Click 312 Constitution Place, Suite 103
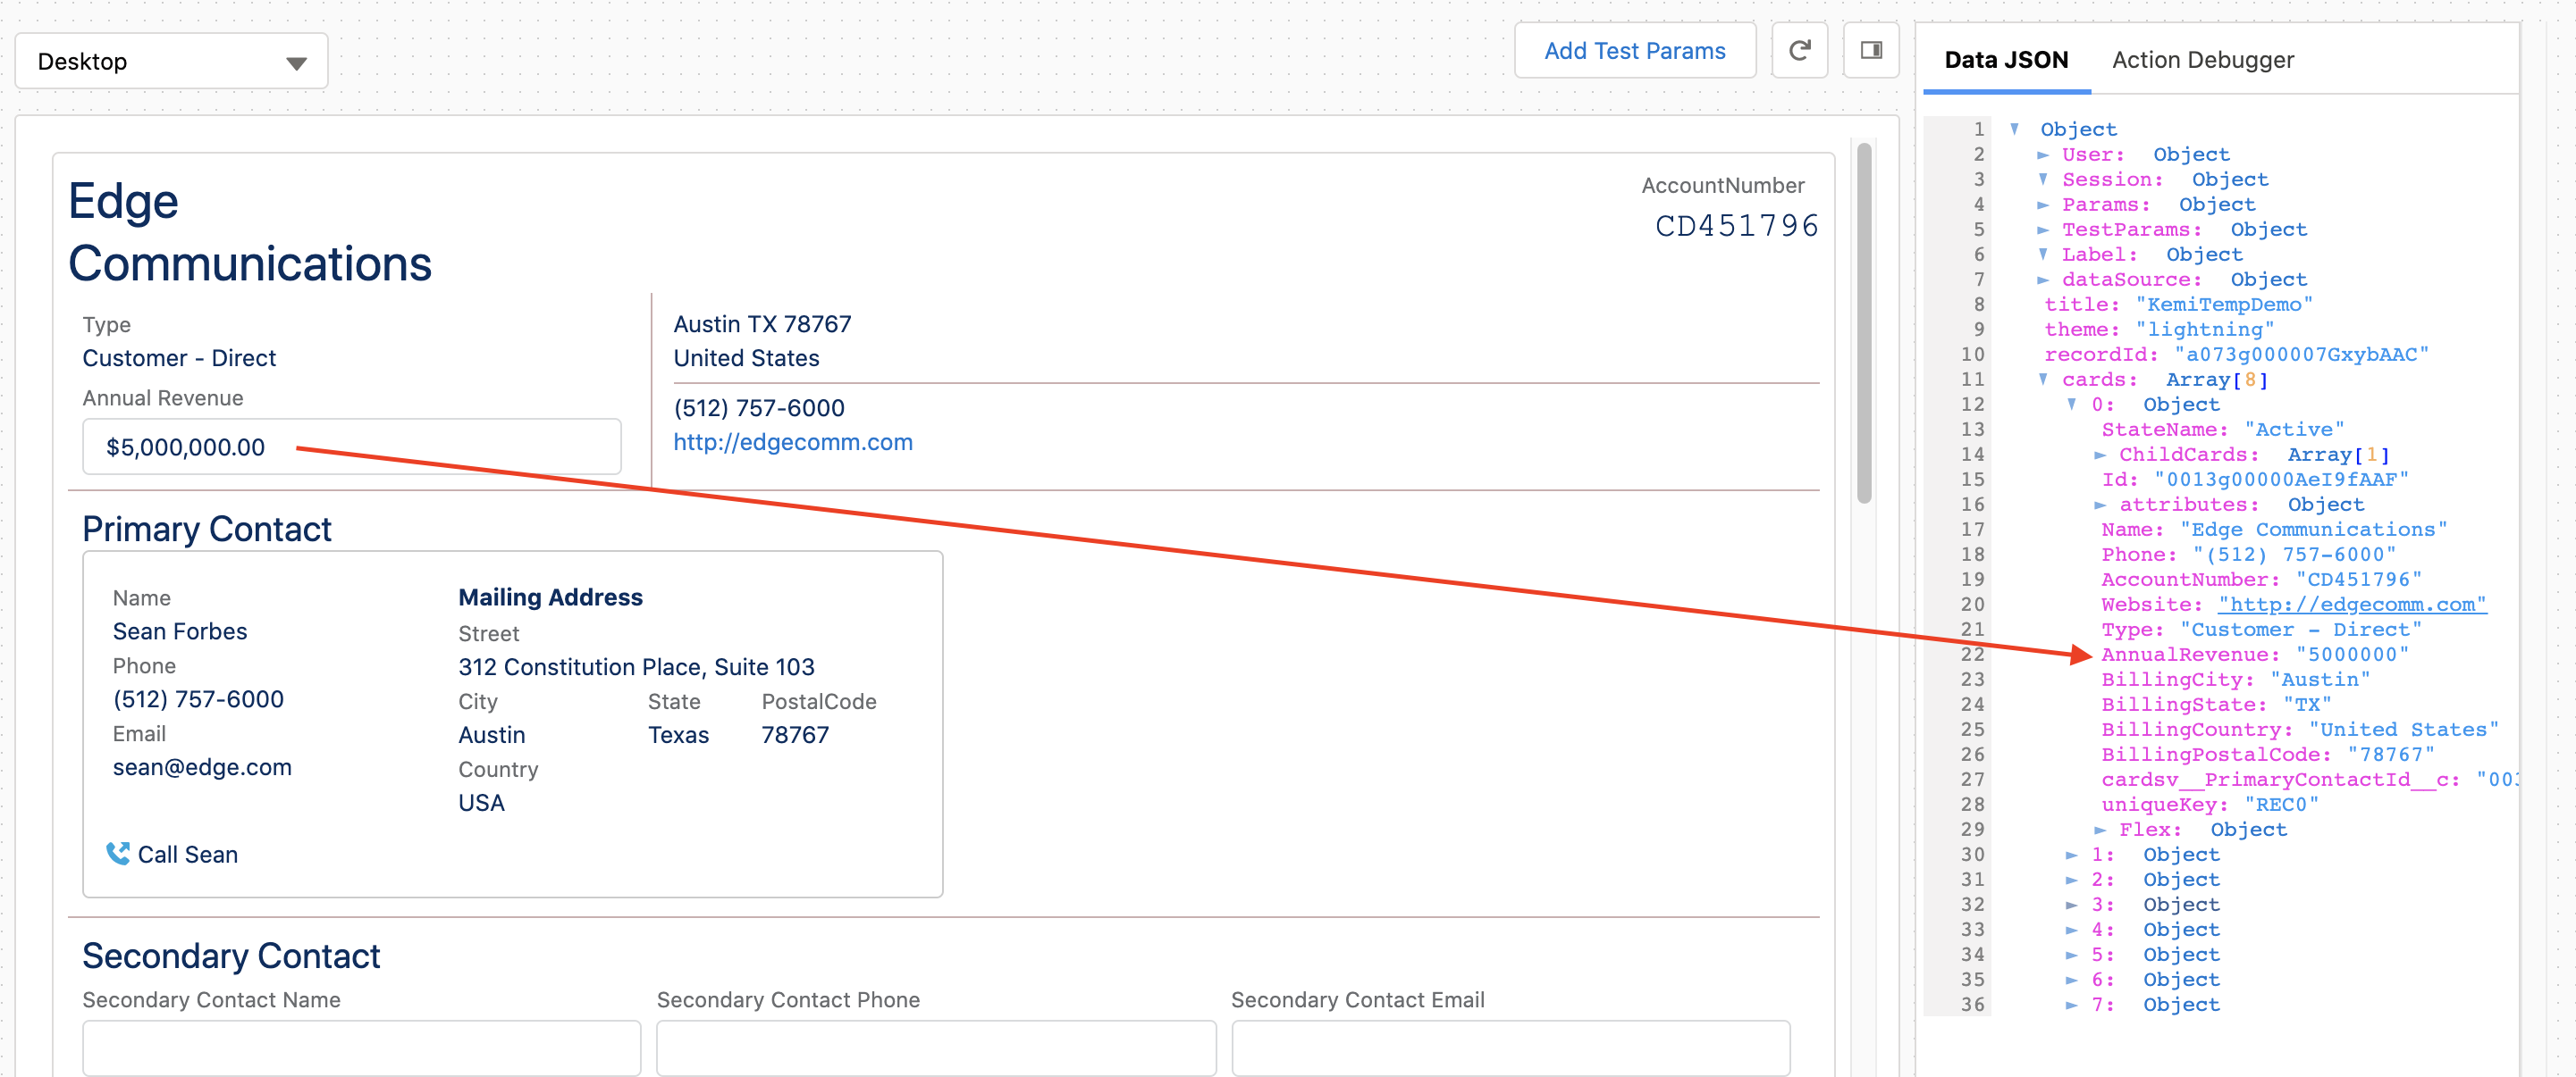Screen dimensions: 2576x1077 [636, 666]
